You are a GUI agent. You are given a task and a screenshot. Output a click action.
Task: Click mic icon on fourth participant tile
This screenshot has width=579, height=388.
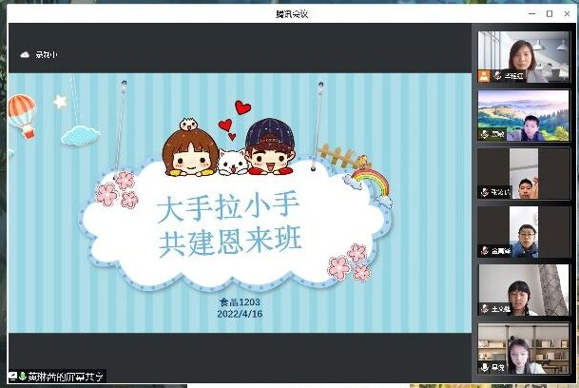(x=484, y=251)
